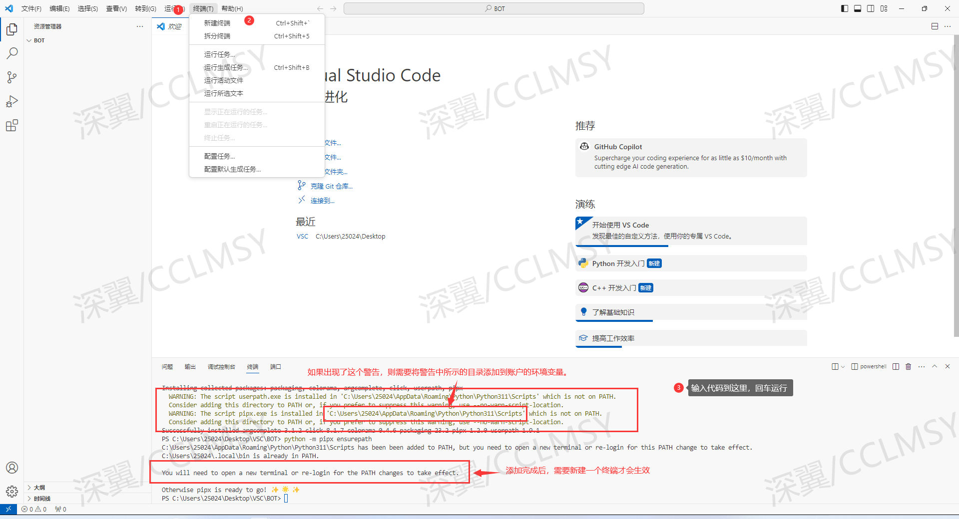The image size is (959, 519).
Task: Split the editor right icon
Action: click(x=935, y=26)
